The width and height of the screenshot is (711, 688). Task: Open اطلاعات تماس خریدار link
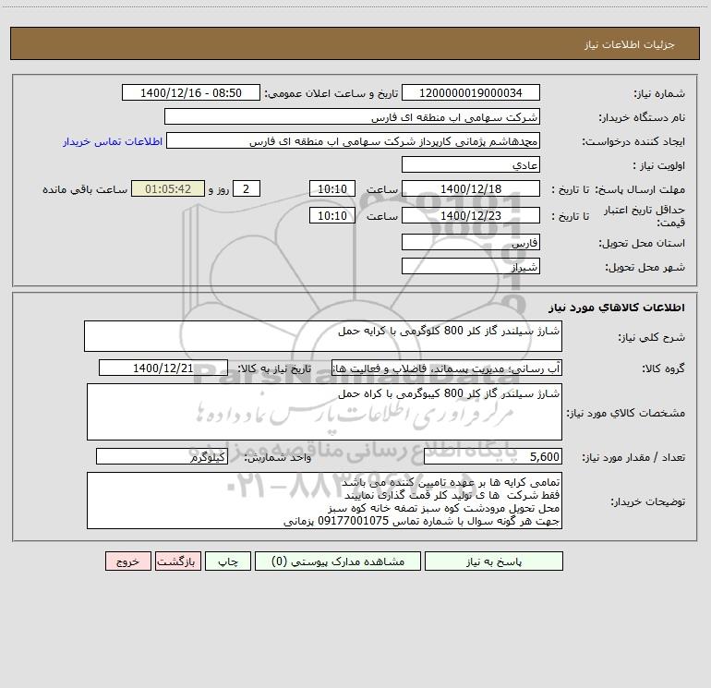(x=113, y=141)
